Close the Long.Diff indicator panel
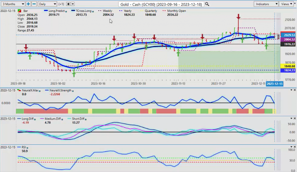297x172 pixels. click(295, 119)
